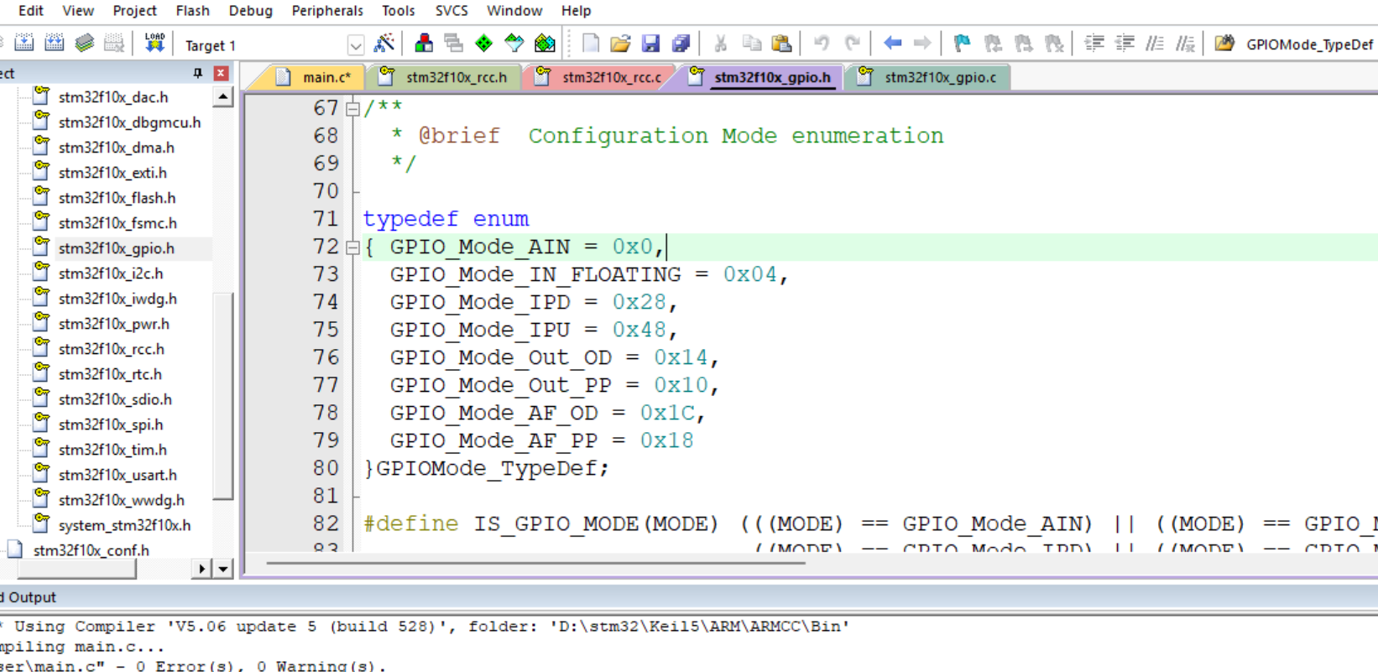Download code to flash with LOAD
The height and width of the screenshot is (672, 1378).
(154, 43)
